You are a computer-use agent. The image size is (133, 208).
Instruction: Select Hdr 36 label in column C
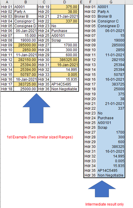coord(44,89)
